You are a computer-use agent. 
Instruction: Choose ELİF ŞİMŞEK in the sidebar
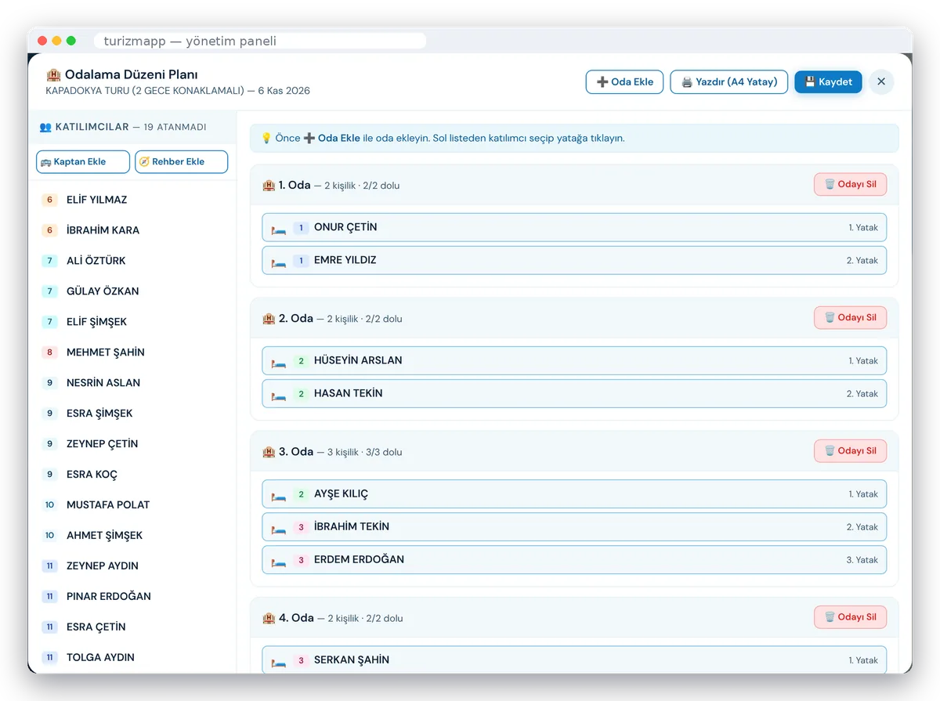pyautogui.click(x=132, y=322)
